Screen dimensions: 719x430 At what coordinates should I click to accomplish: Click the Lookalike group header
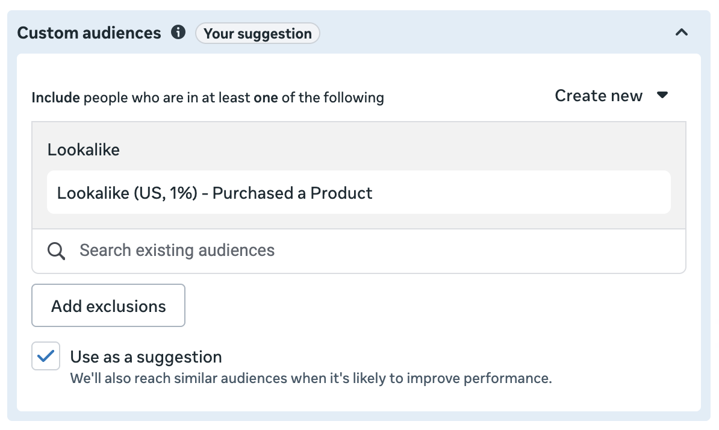tap(84, 149)
